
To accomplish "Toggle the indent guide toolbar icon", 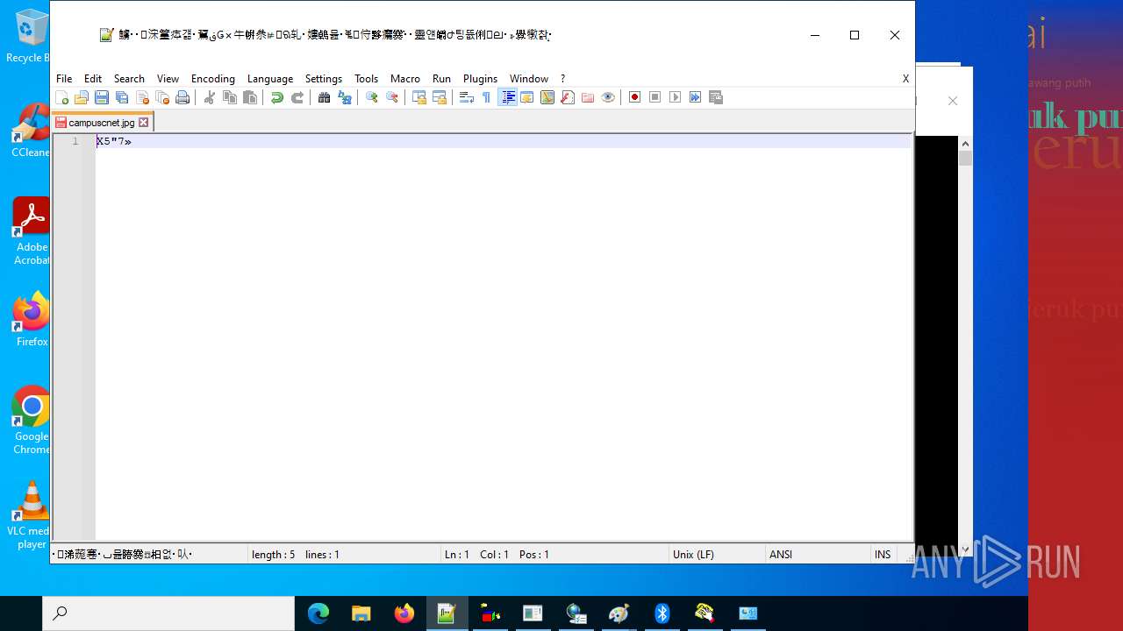I will 507,97.
